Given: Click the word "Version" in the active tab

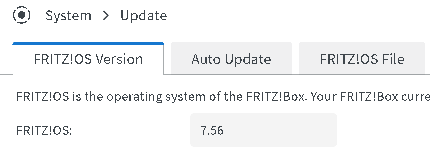Looking at the screenshot, I should coord(120,59).
